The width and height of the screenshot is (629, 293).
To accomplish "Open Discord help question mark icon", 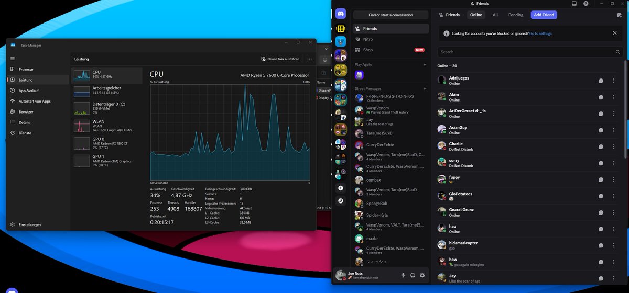I will 586,3.
